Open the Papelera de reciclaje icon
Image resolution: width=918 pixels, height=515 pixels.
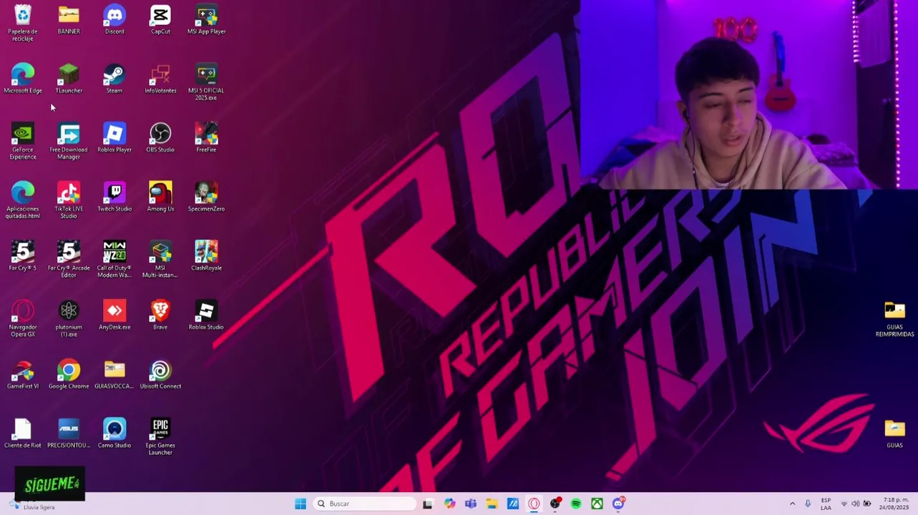pos(23,24)
